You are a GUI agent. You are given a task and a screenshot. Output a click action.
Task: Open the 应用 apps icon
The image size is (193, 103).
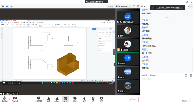[x=93, y=99]
